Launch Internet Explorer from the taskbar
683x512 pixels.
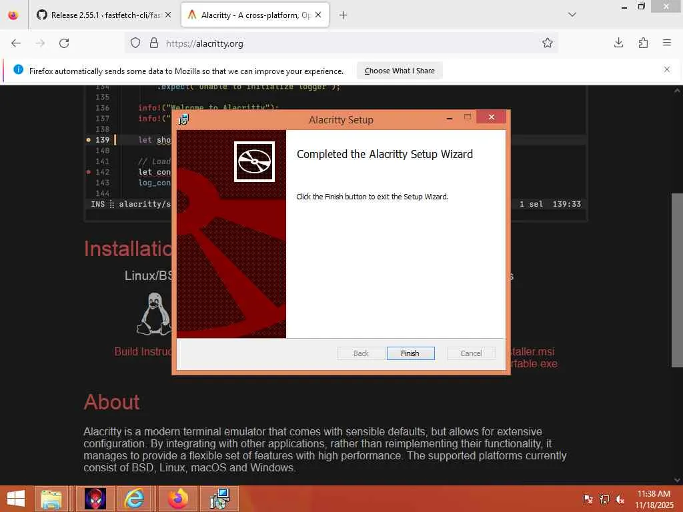(x=134, y=499)
